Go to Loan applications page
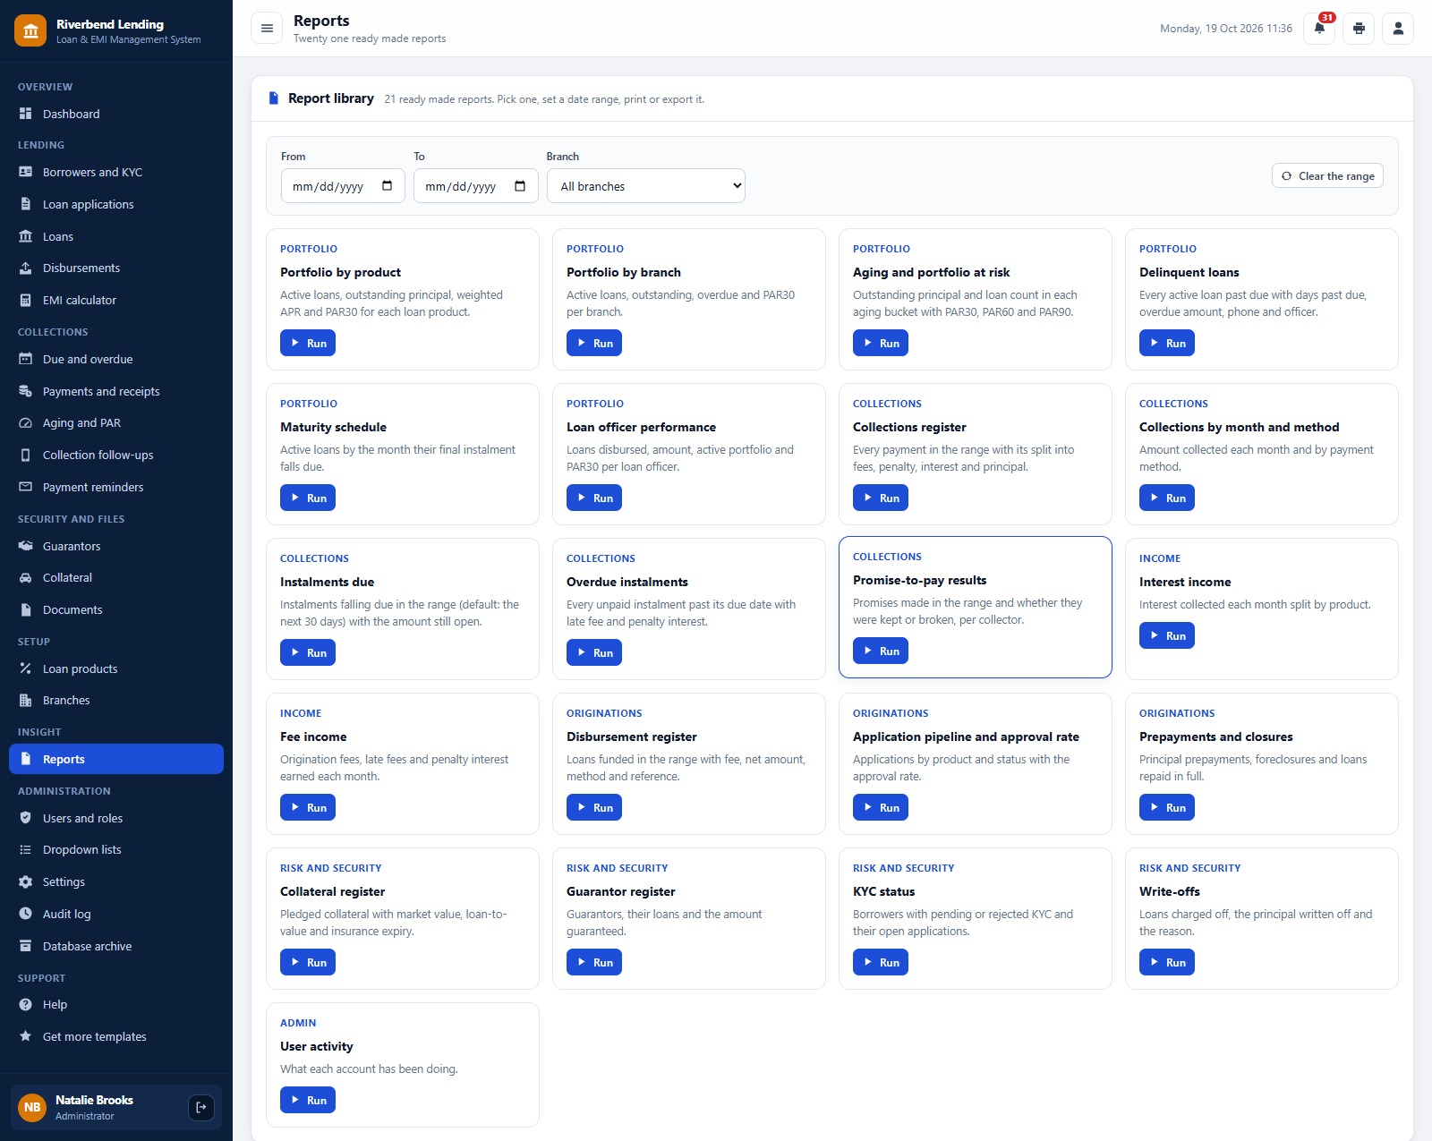This screenshot has height=1141, width=1432. [116, 204]
